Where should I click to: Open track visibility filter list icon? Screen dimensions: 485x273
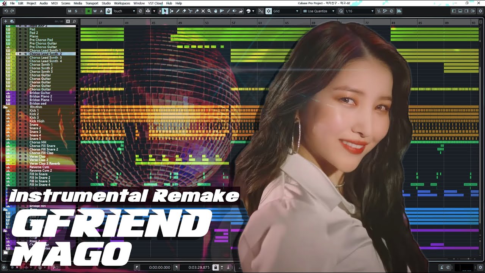pos(68,21)
